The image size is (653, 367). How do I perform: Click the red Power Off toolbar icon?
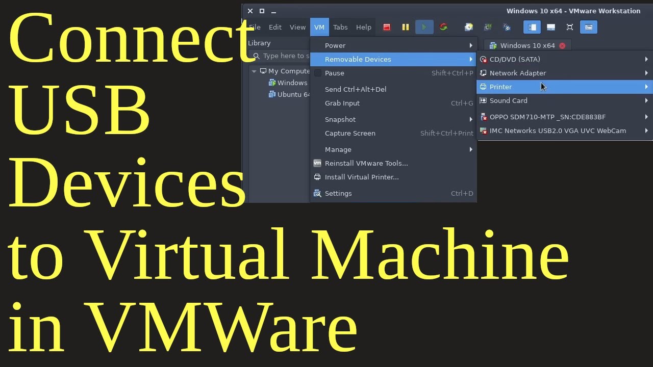click(387, 27)
